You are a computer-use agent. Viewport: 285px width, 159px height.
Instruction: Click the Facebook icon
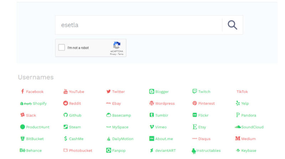[x=22, y=91]
